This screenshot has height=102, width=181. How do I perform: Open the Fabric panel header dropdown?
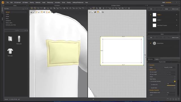tap(169, 6)
